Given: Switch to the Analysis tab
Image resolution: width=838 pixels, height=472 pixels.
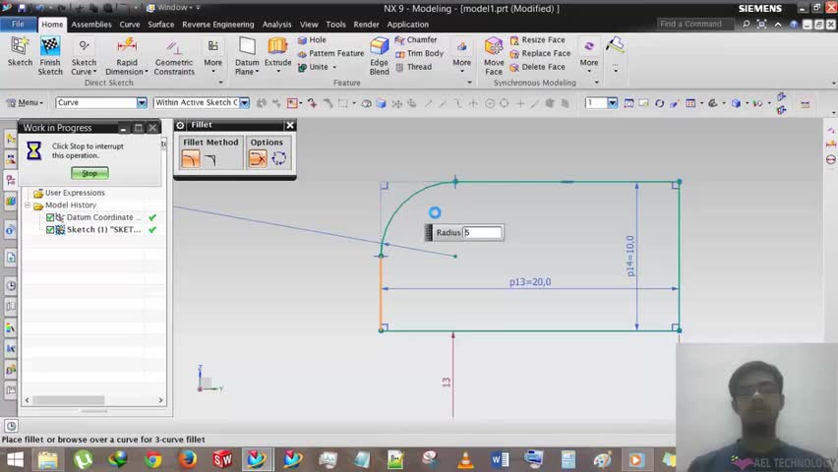Looking at the screenshot, I should [x=276, y=25].
